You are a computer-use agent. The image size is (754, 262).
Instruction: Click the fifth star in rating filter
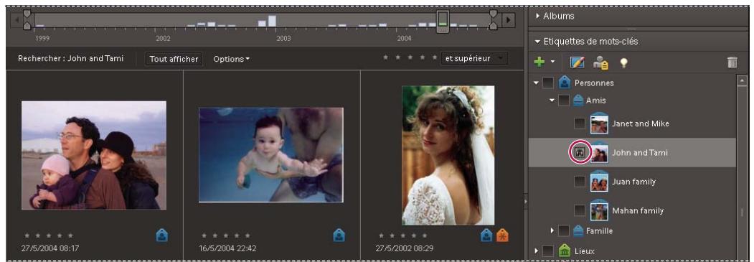click(435, 57)
